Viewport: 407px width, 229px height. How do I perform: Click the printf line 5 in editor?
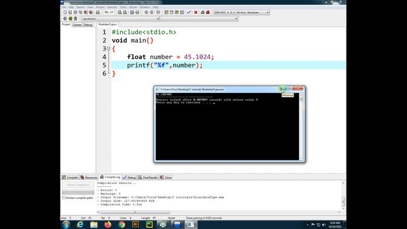165,65
